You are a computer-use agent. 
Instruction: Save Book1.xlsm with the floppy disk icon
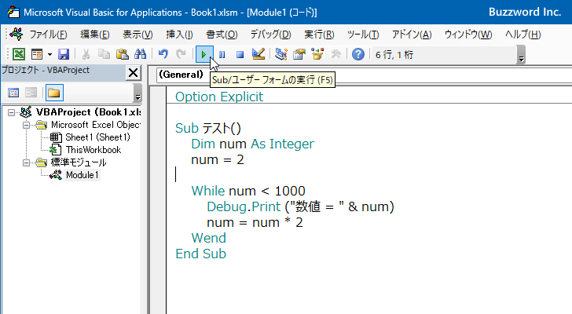click(64, 55)
